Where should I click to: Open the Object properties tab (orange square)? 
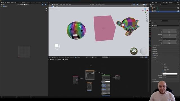coord(150,36)
